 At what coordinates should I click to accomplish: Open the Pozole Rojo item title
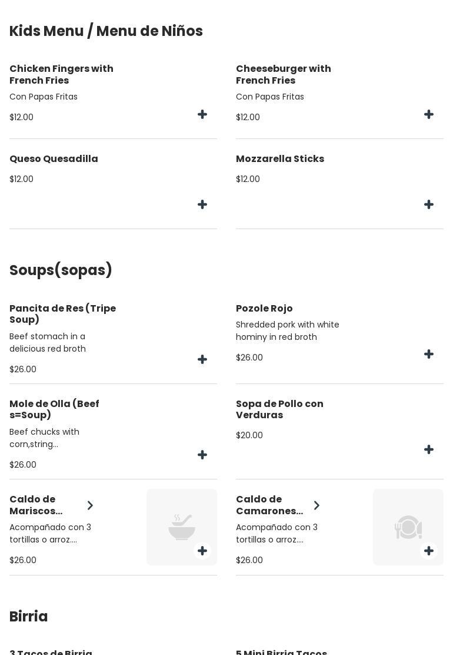coord(264,309)
